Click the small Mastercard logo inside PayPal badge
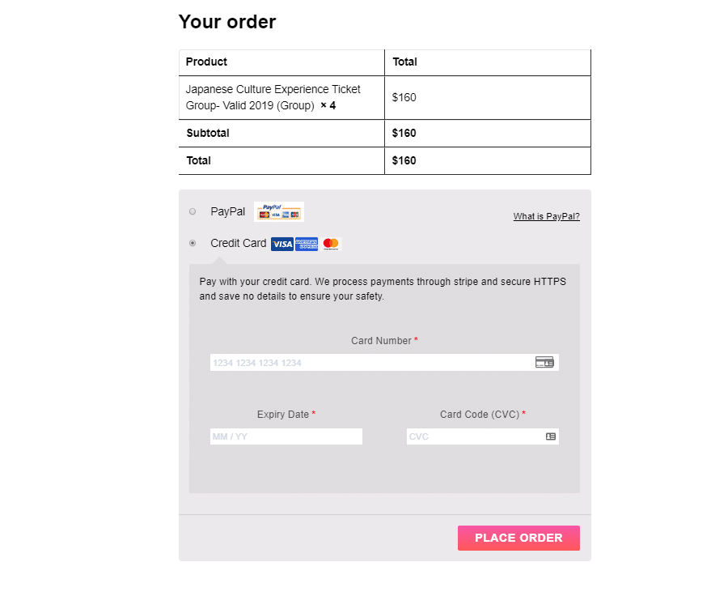 click(x=263, y=215)
